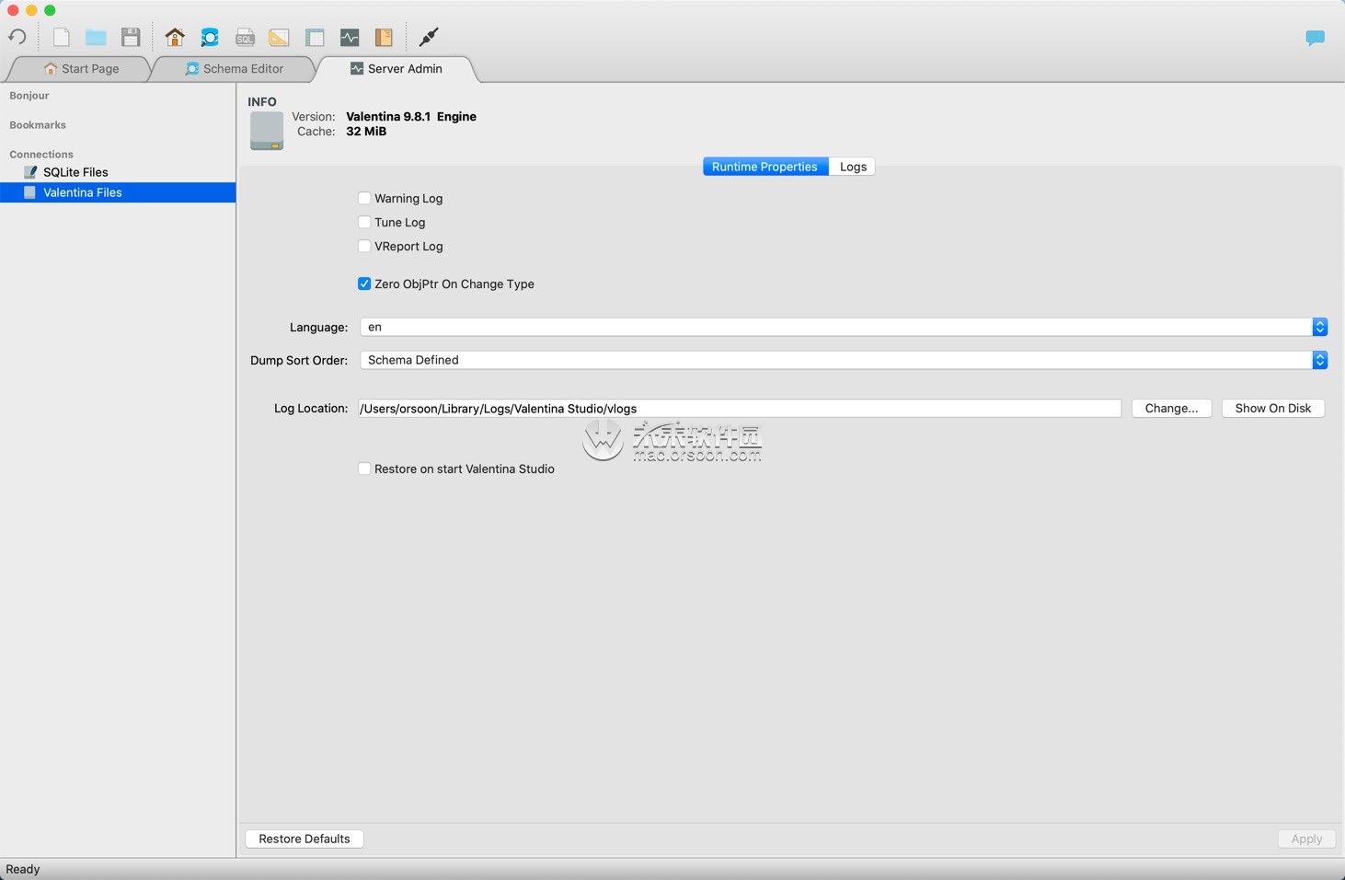Screen dimensions: 1345x880
Task: Enable the Warning Log checkbox
Action: coord(364,198)
